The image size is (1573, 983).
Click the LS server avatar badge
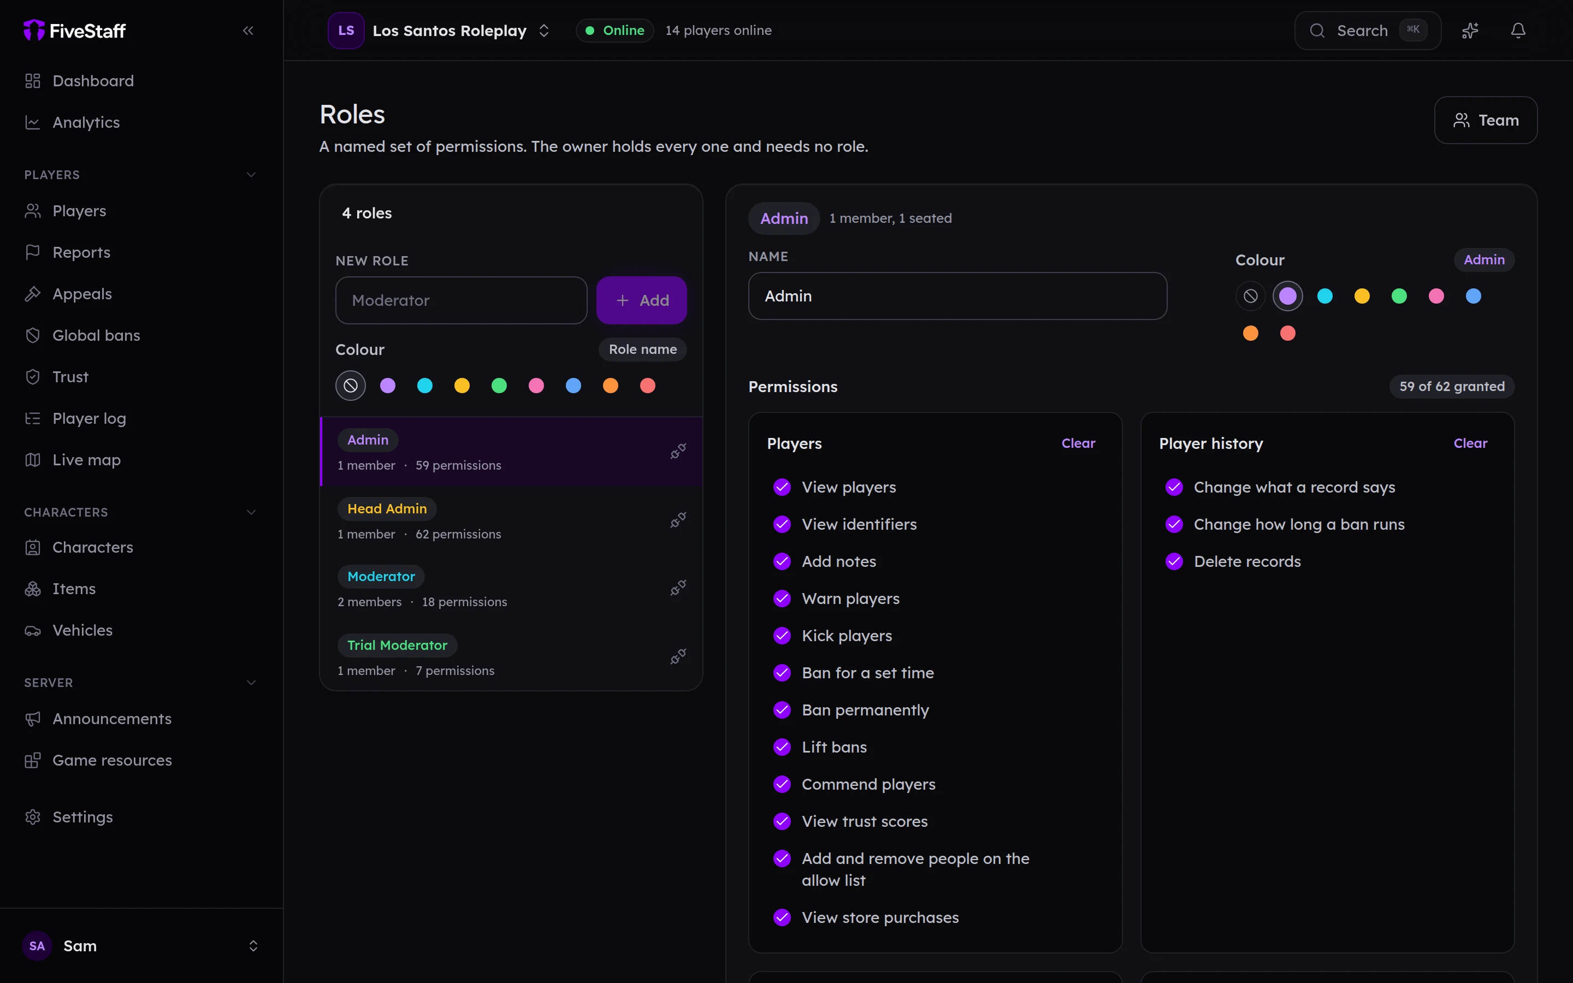pyautogui.click(x=346, y=31)
